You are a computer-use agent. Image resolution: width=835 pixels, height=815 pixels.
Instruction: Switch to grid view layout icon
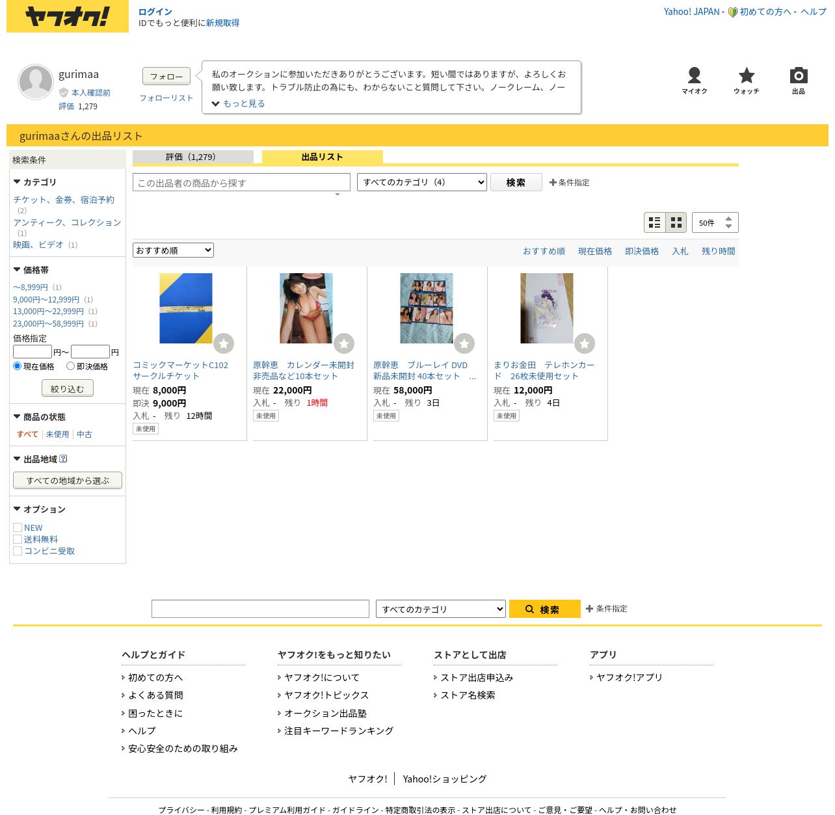(676, 222)
